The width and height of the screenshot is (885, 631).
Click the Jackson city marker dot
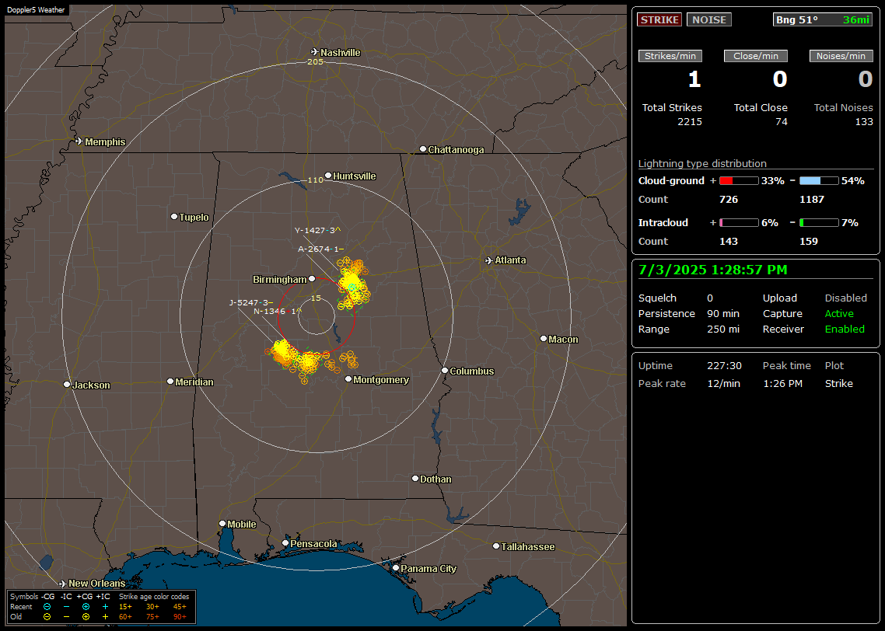67,384
